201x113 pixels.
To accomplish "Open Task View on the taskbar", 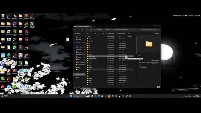I will tap(92, 96).
